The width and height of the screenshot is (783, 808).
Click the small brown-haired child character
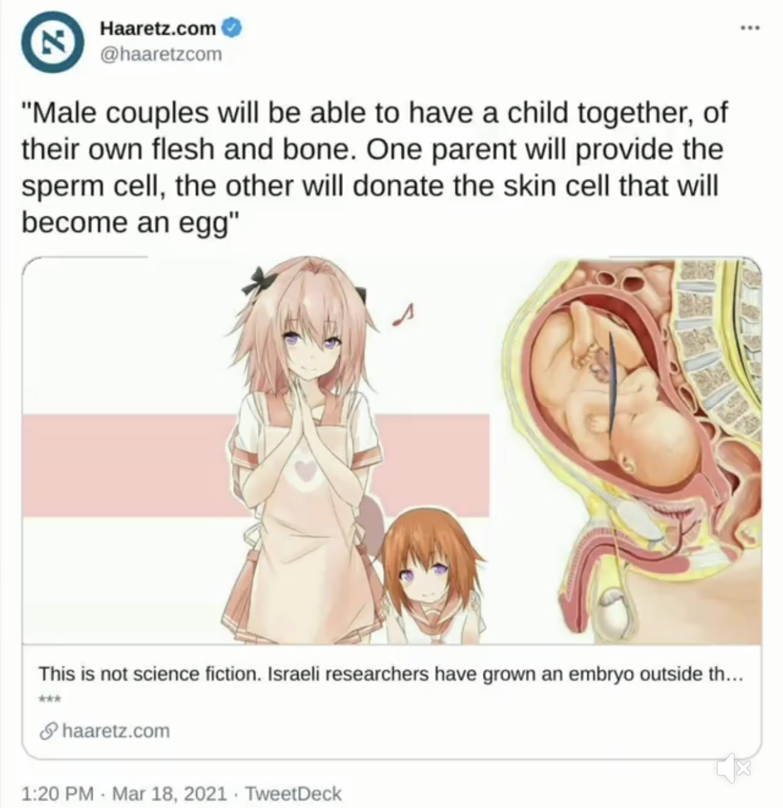point(431,577)
